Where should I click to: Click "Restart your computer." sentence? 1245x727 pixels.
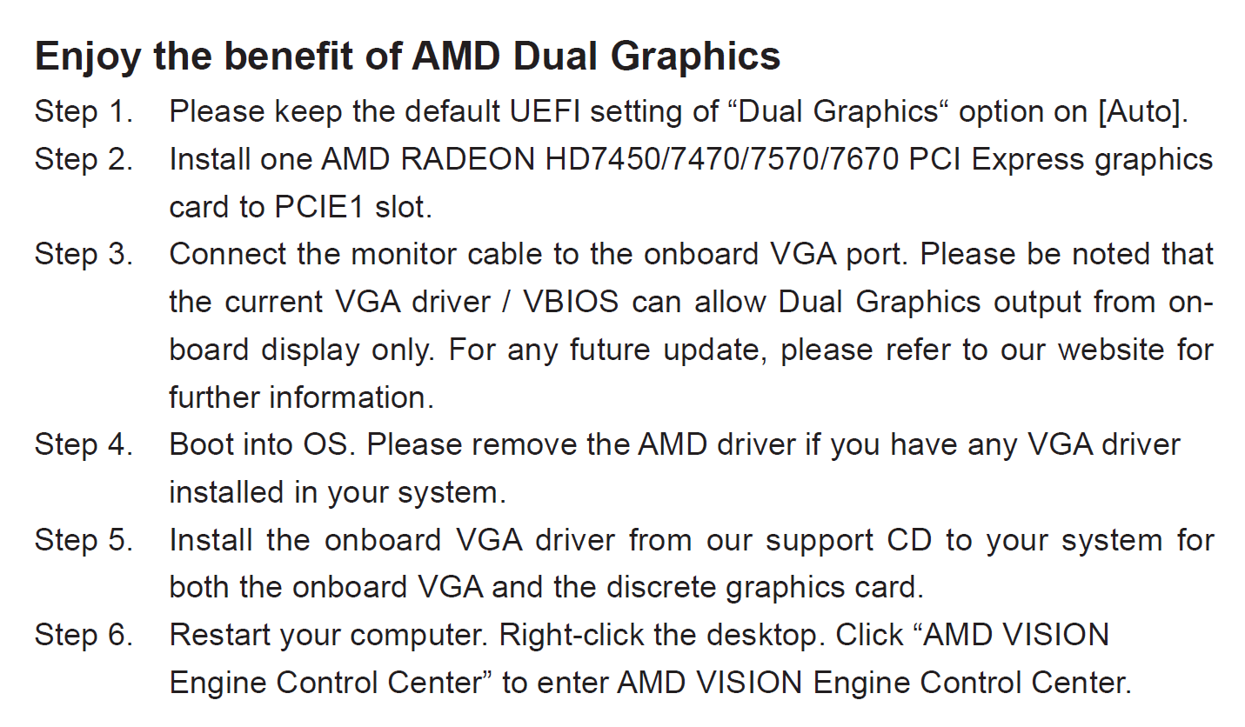[330, 636]
